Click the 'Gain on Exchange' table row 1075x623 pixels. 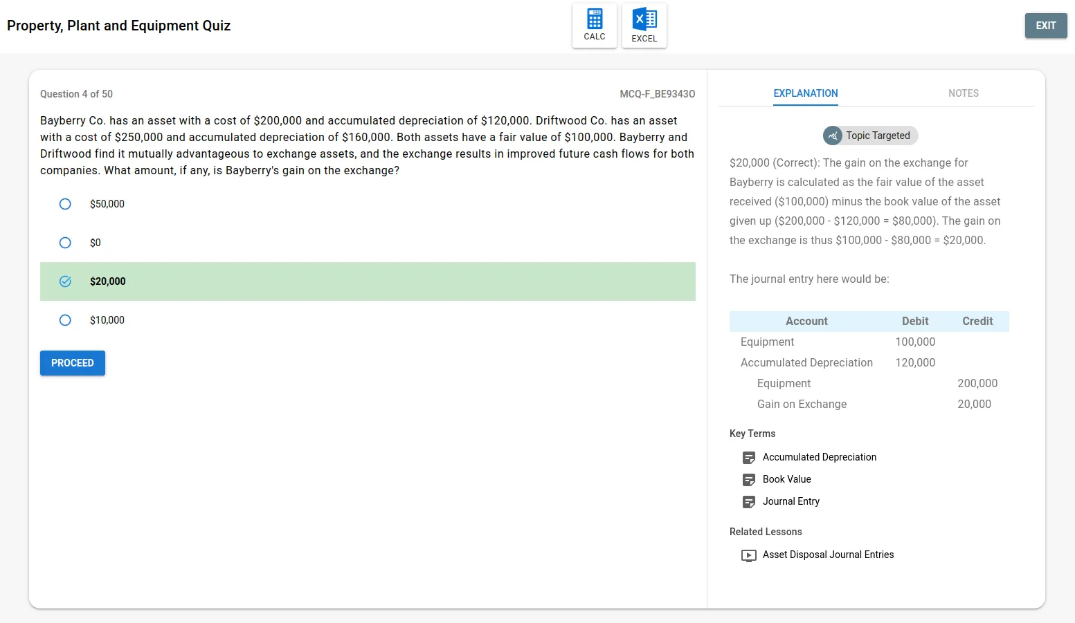pos(869,404)
